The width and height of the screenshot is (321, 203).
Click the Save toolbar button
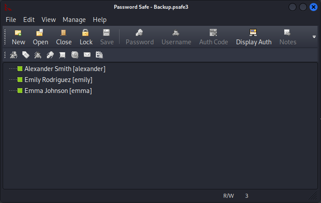[107, 37]
